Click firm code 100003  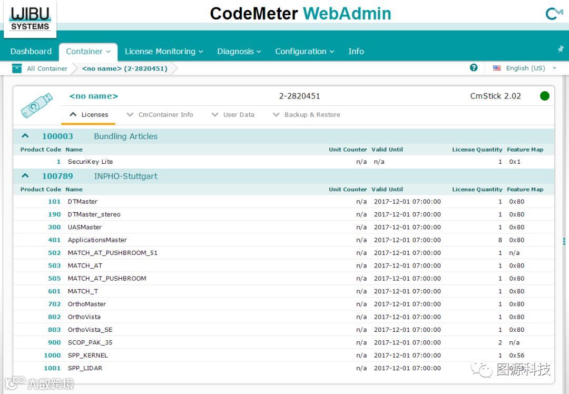tap(57, 136)
